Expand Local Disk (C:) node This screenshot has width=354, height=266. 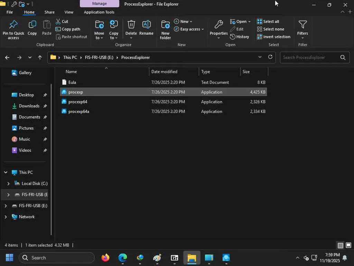(x=8, y=184)
